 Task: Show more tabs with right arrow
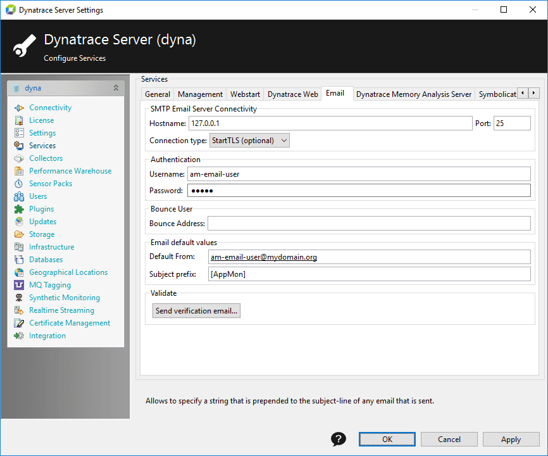(x=533, y=93)
